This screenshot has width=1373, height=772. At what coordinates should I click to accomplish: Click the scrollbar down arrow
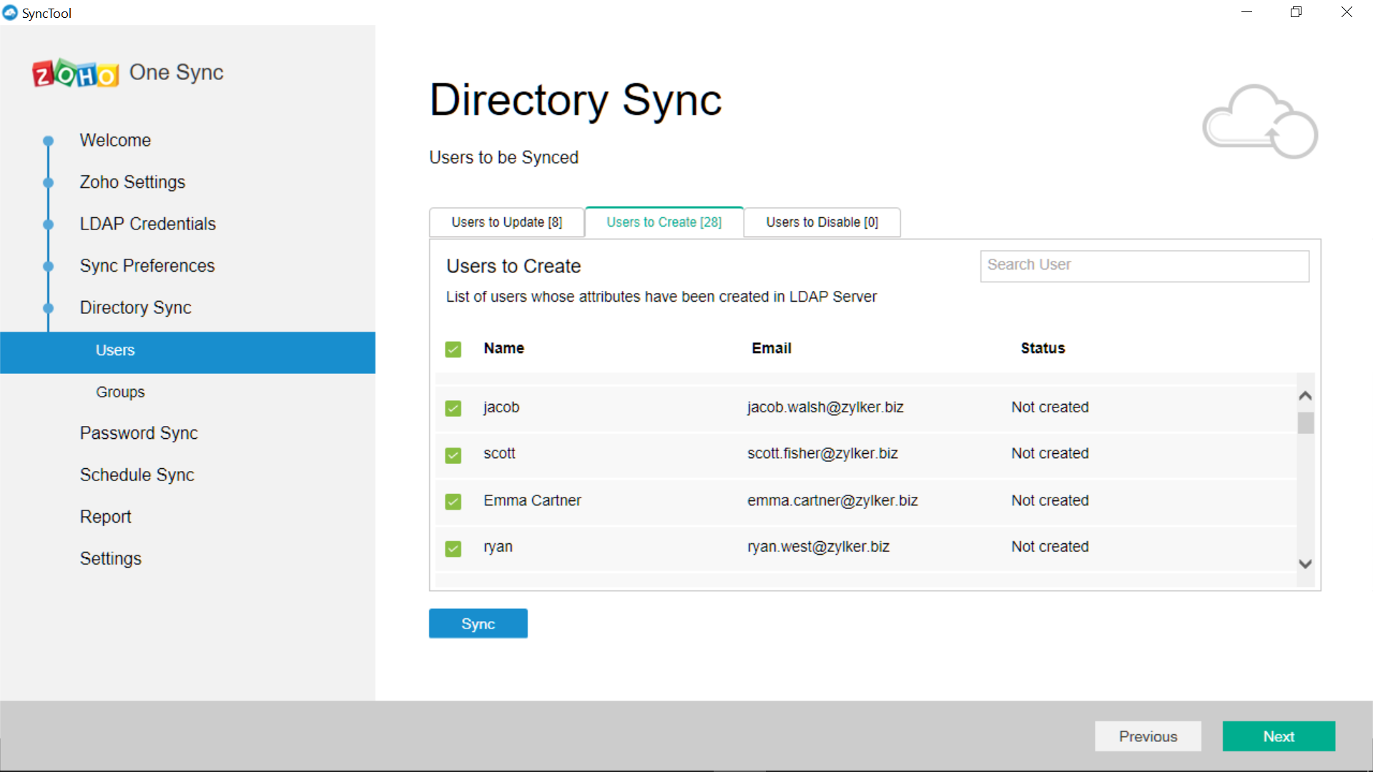point(1305,564)
